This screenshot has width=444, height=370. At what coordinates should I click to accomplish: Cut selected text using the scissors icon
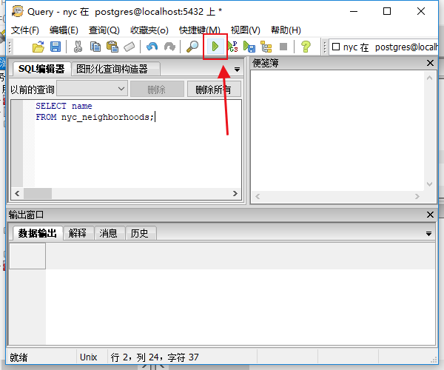(78, 47)
